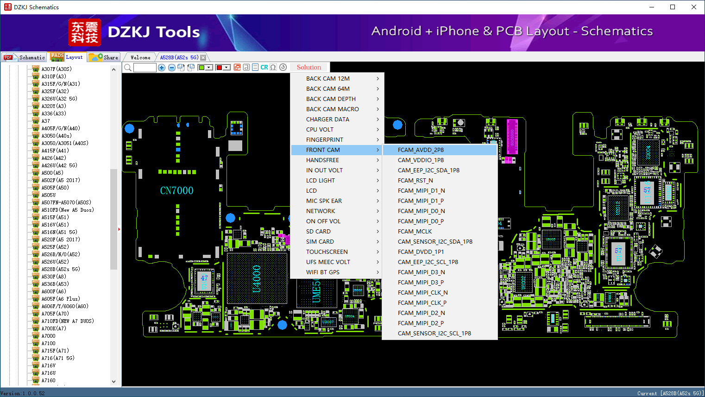Open the green color dropdown arrow
The image size is (705, 397).
click(209, 68)
